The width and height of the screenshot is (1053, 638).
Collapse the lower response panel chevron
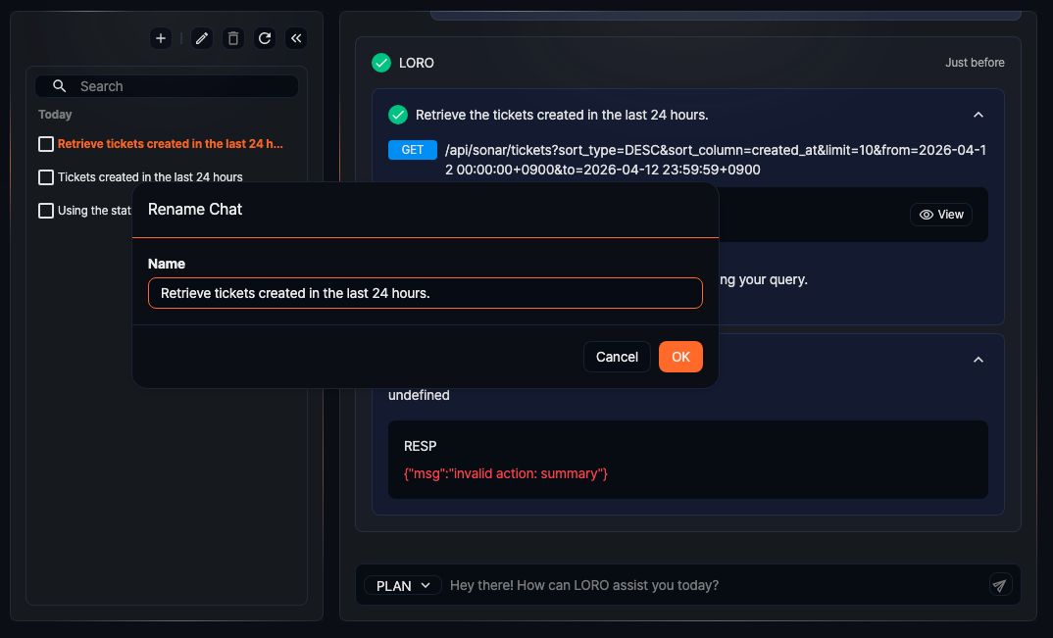click(x=978, y=360)
